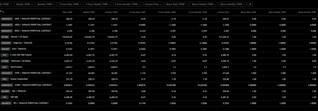Open the Above Monthly VWAP filter dropdown
Viewport: 318px width, 111px height.
233,5
